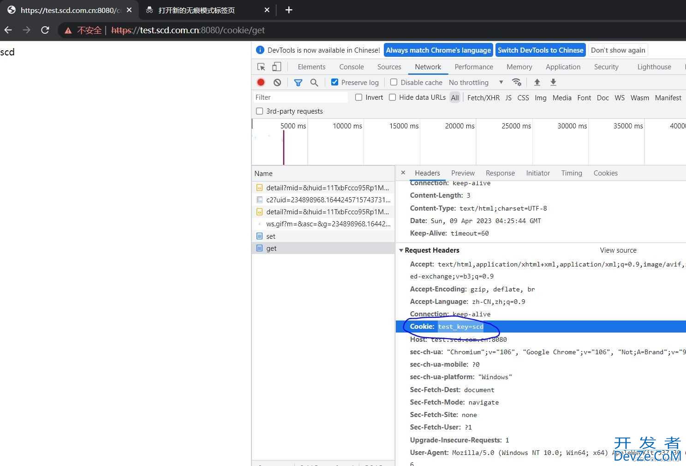Viewport: 686px width, 466px height.
Task: Open the Timing tab of request
Action: coord(572,173)
